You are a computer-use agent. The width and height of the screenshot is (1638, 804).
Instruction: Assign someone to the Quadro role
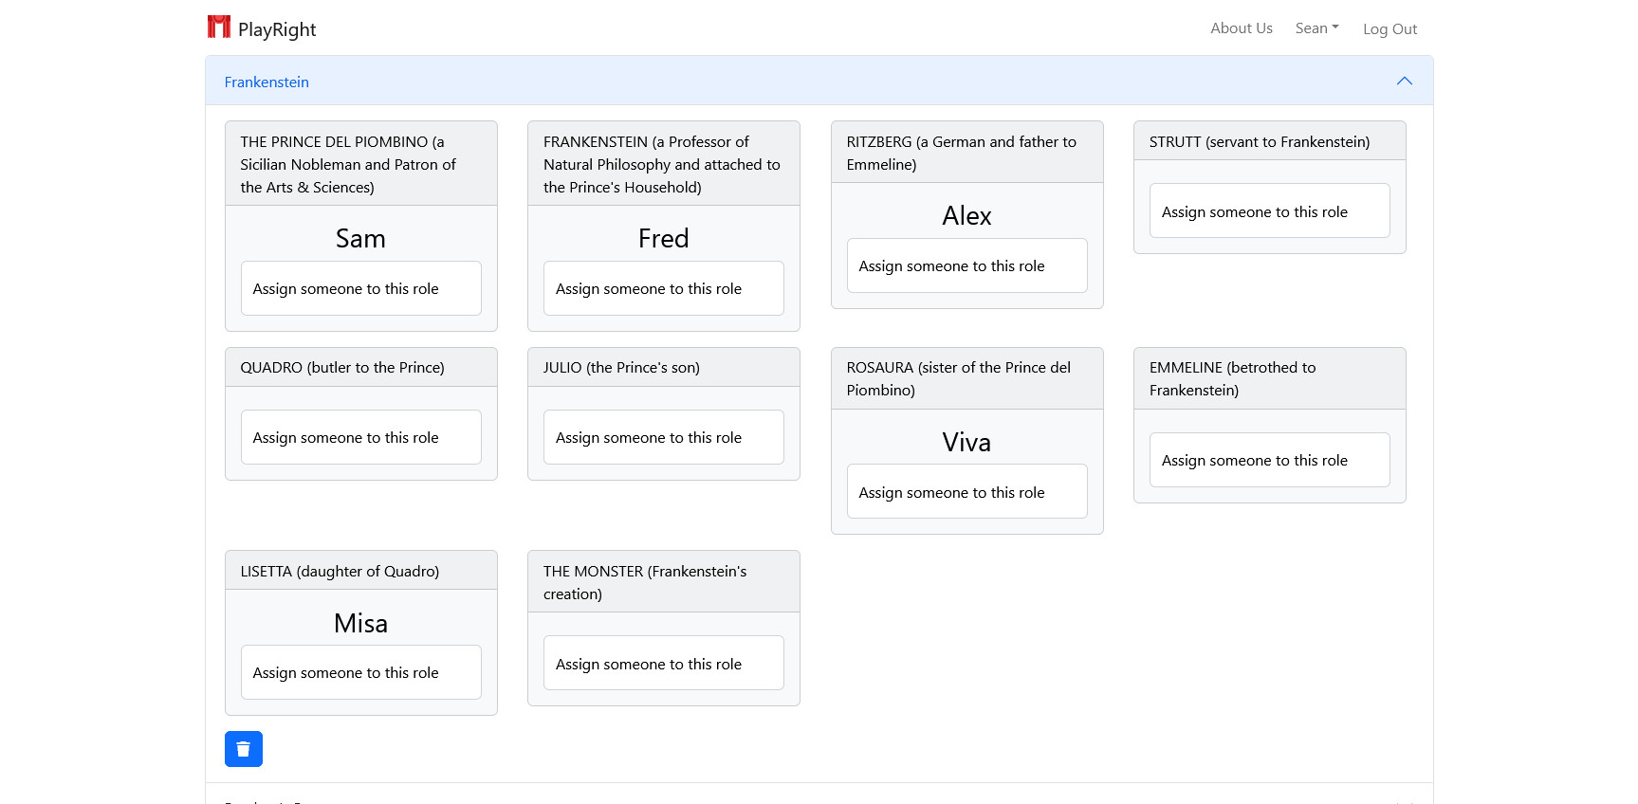point(360,437)
